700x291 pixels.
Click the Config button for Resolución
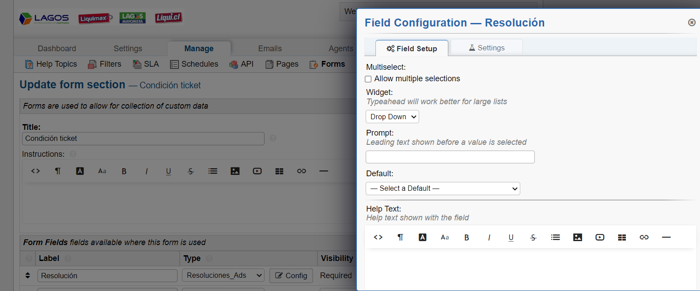pyautogui.click(x=291, y=276)
